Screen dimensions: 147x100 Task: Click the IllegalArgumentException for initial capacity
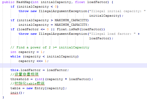click(x=63, y=11)
